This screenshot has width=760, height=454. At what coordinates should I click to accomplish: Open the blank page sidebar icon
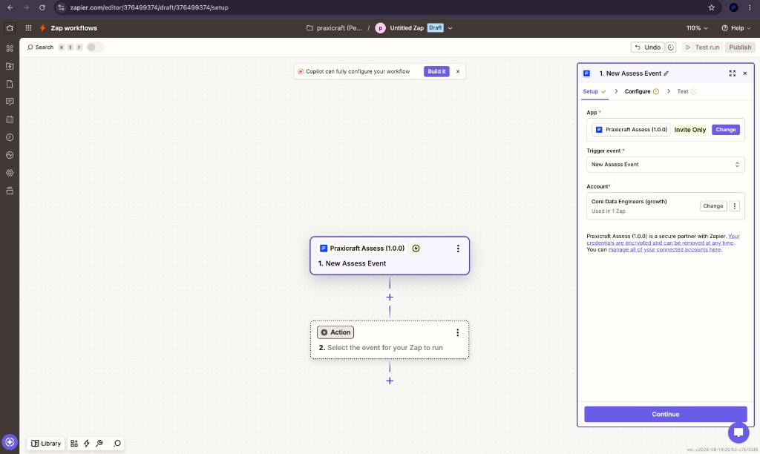pos(10,85)
